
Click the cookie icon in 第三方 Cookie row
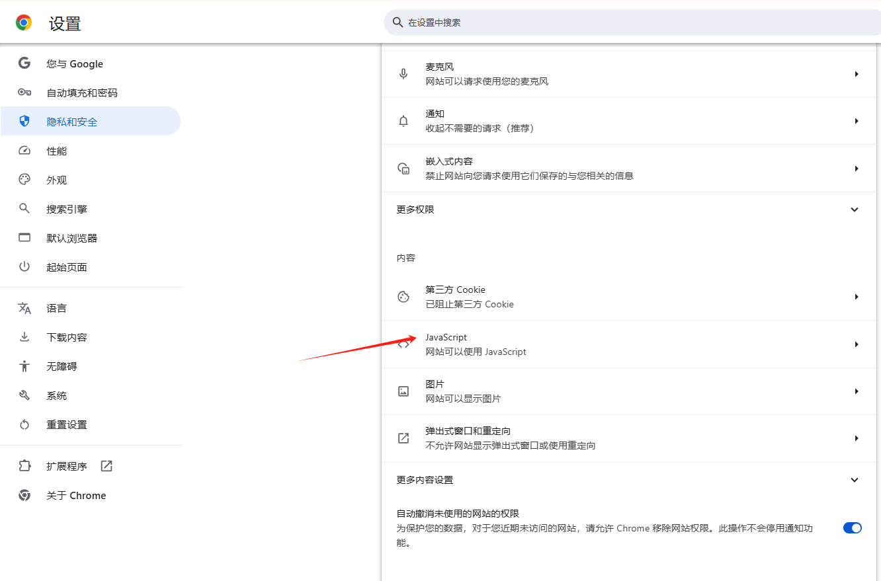click(403, 297)
